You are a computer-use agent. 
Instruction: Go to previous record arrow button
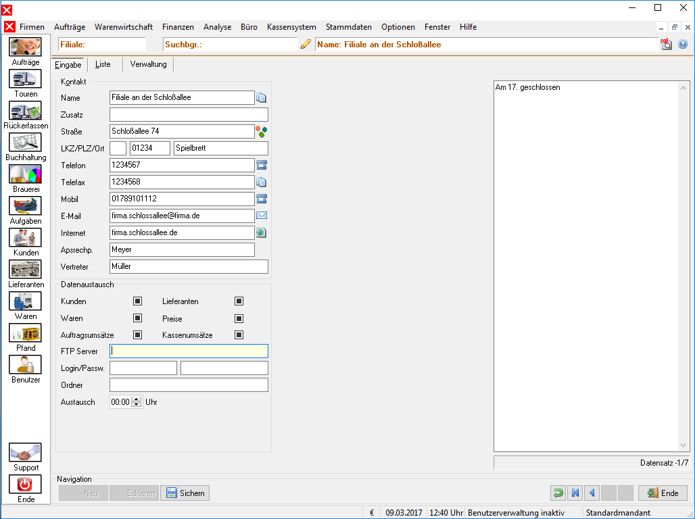[592, 493]
